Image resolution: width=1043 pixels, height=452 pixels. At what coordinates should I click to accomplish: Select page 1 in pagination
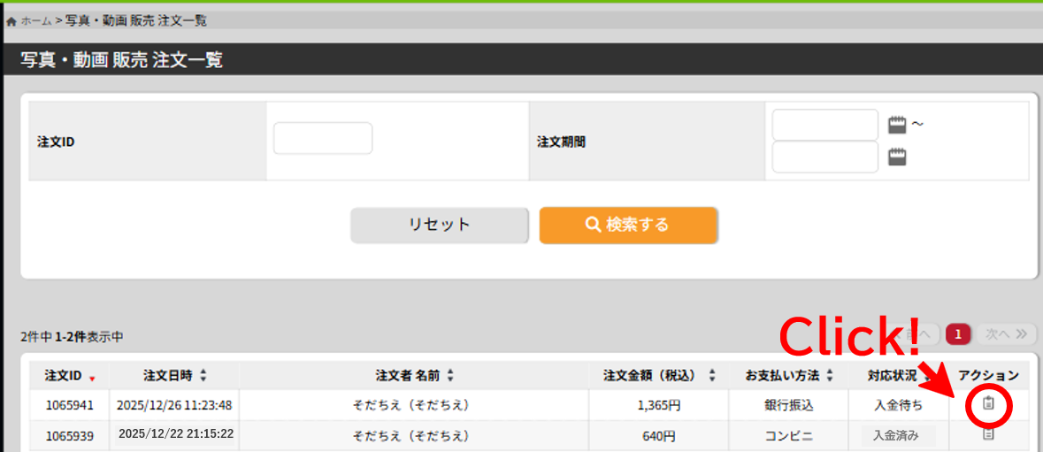(x=959, y=333)
